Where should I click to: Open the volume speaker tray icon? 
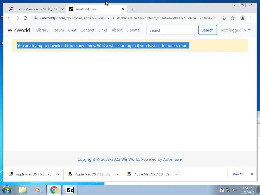click(x=234, y=190)
